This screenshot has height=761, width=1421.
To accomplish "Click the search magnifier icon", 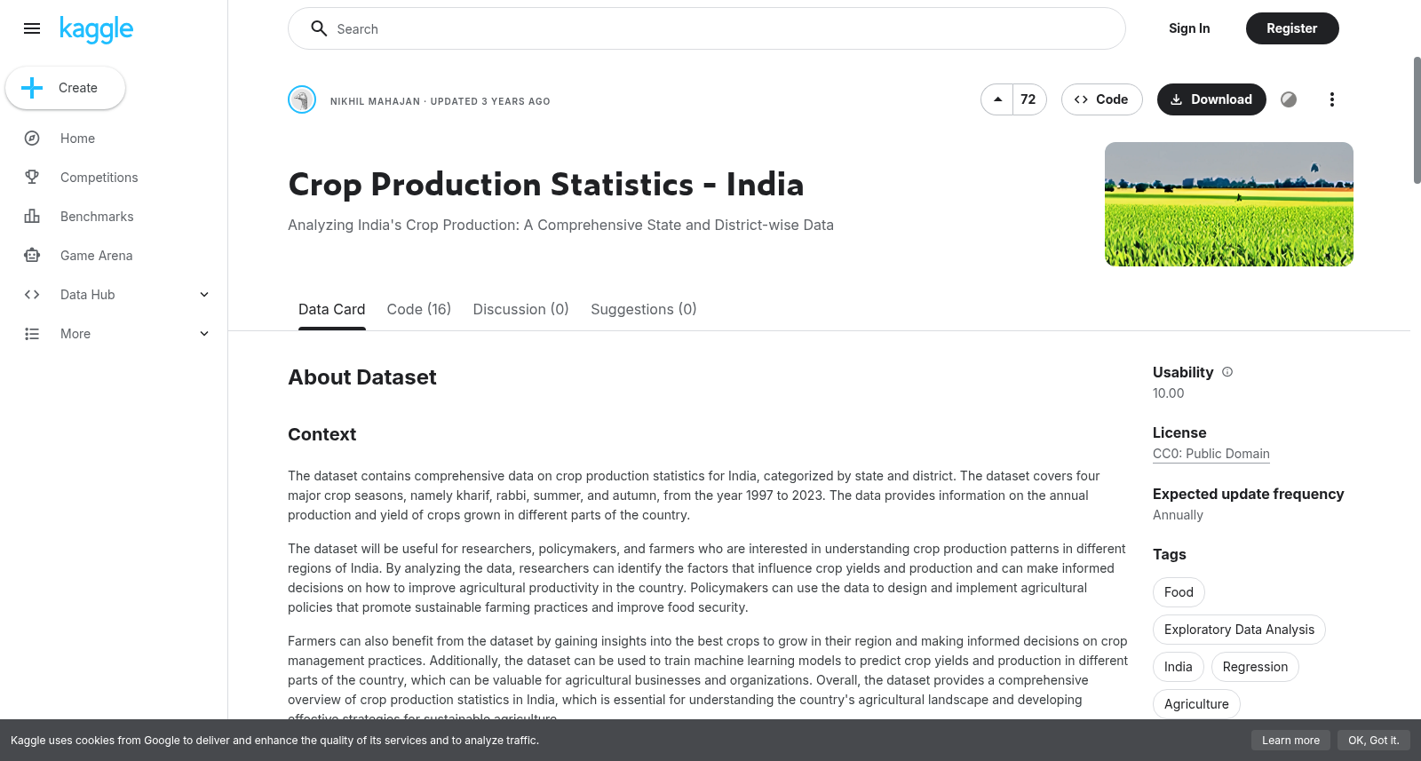I will click(319, 28).
